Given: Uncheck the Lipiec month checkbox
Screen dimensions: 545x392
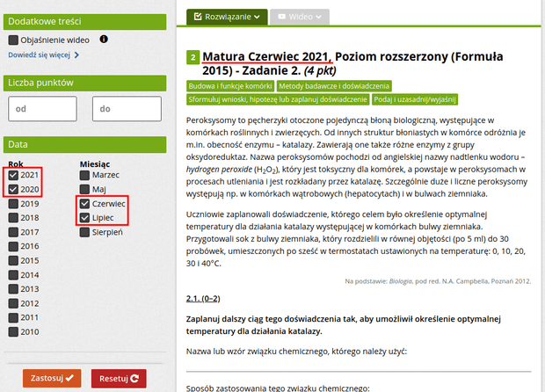Looking at the screenshot, I should 84,218.
